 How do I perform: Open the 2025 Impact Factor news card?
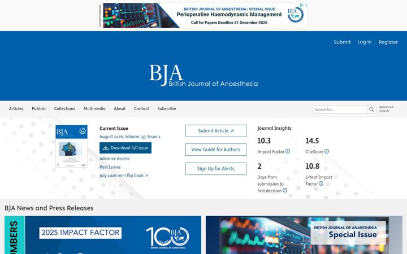point(103,235)
